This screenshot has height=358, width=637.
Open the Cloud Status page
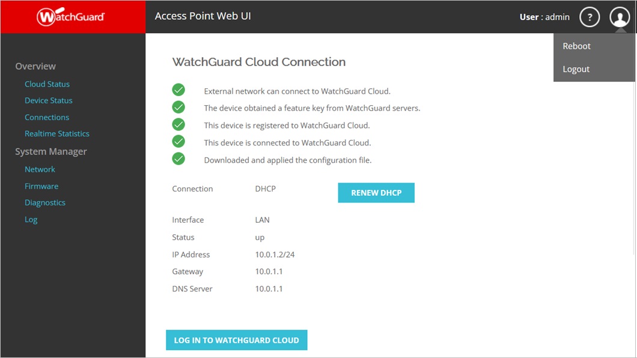click(x=47, y=84)
